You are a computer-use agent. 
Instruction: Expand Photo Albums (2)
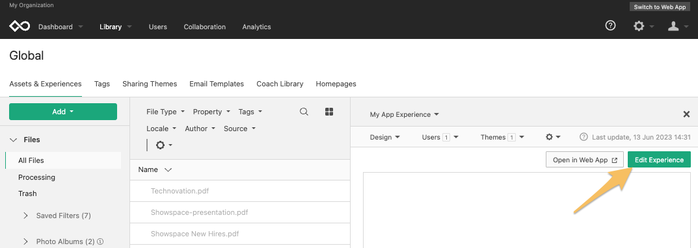[x=26, y=242]
